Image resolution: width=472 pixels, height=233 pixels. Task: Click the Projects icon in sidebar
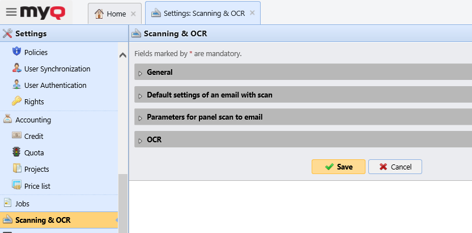(x=16, y=169)
